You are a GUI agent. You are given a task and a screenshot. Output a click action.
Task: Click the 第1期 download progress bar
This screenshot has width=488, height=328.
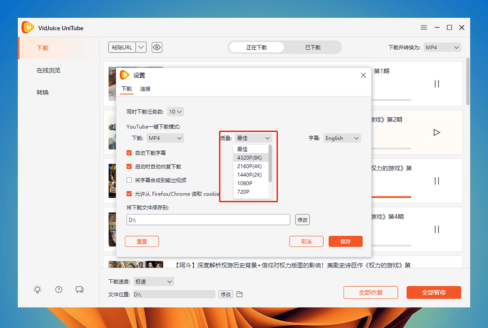pos(391,100)
